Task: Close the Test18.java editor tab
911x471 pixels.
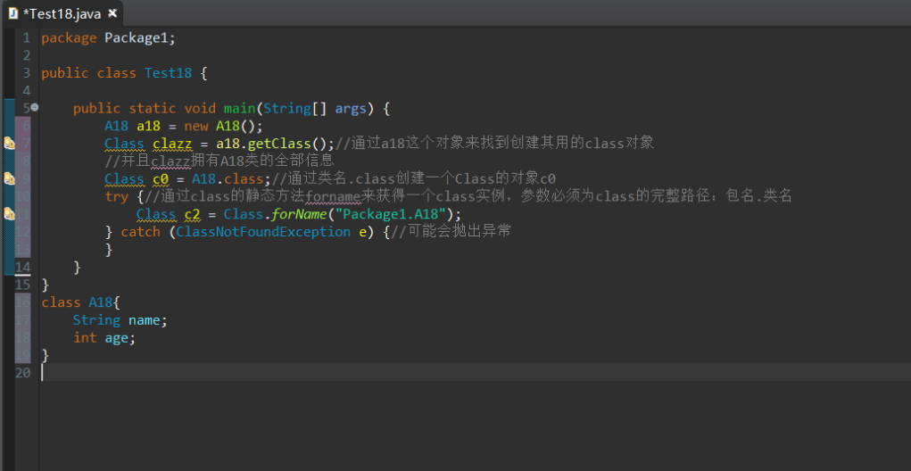Action: coord(112,13)
